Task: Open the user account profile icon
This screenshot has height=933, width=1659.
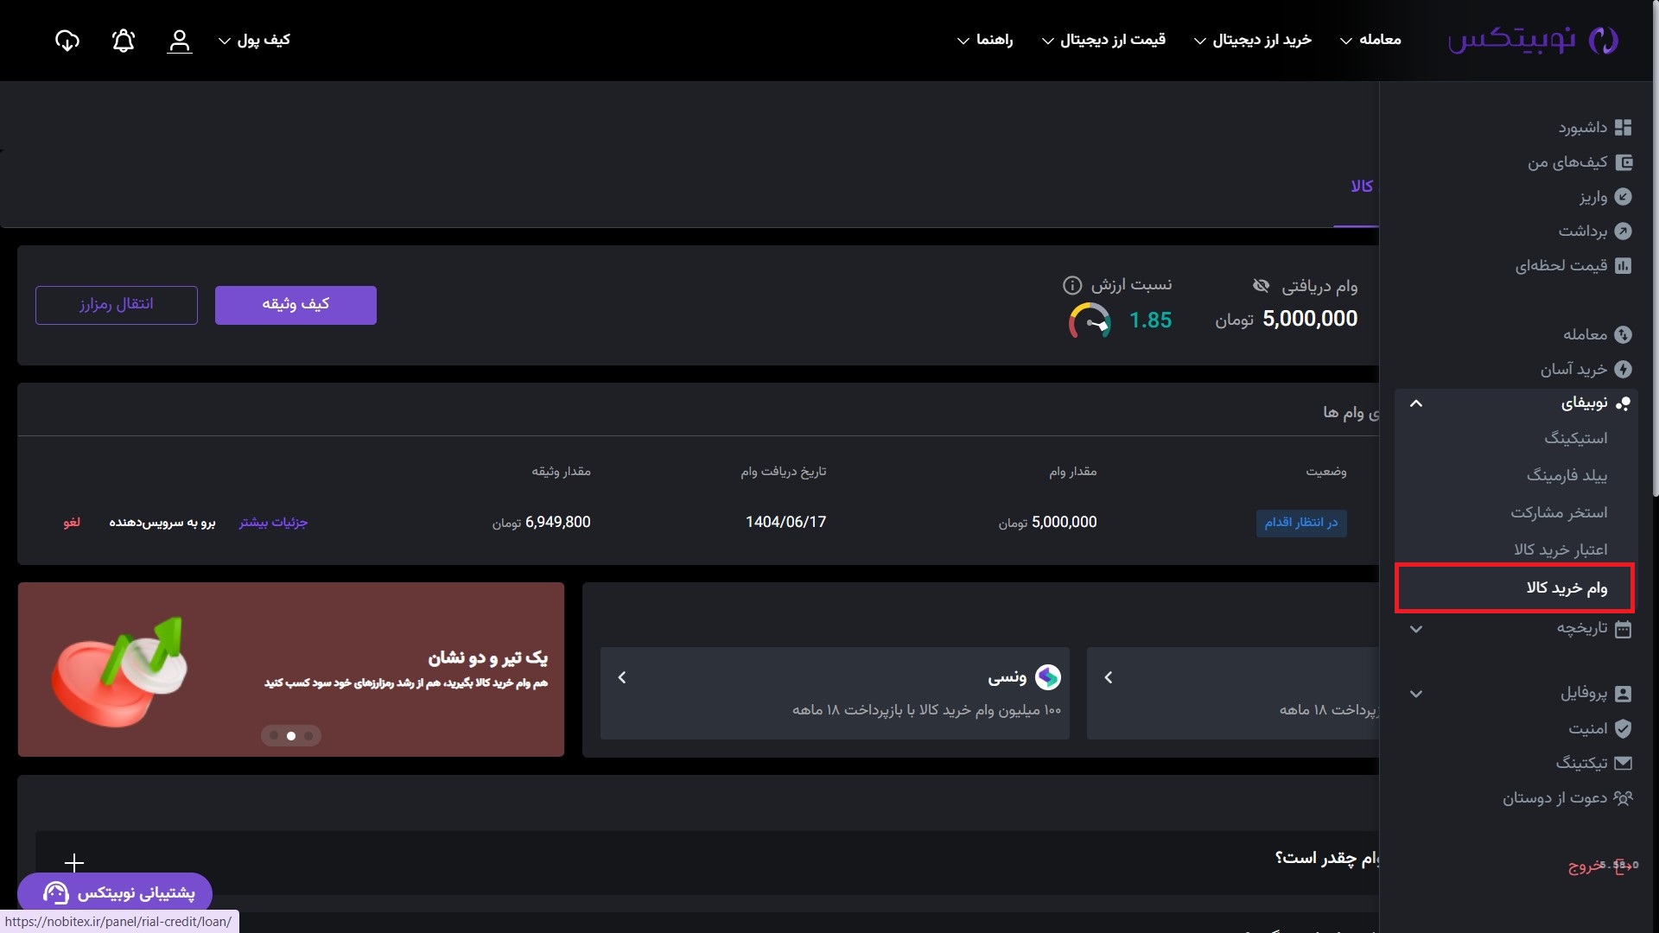Action: tap(179, 41)
